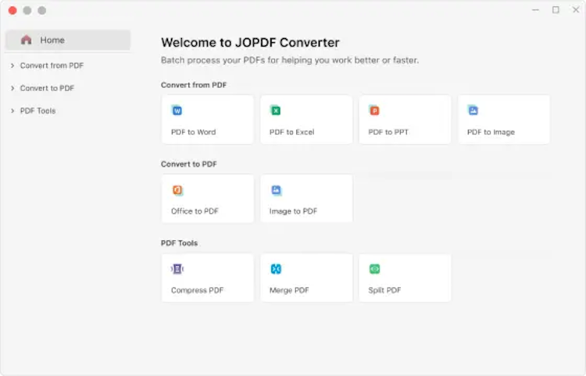
Task: Click the orange Office icon in Office to PDF
Action: click(x=177, y=190)
